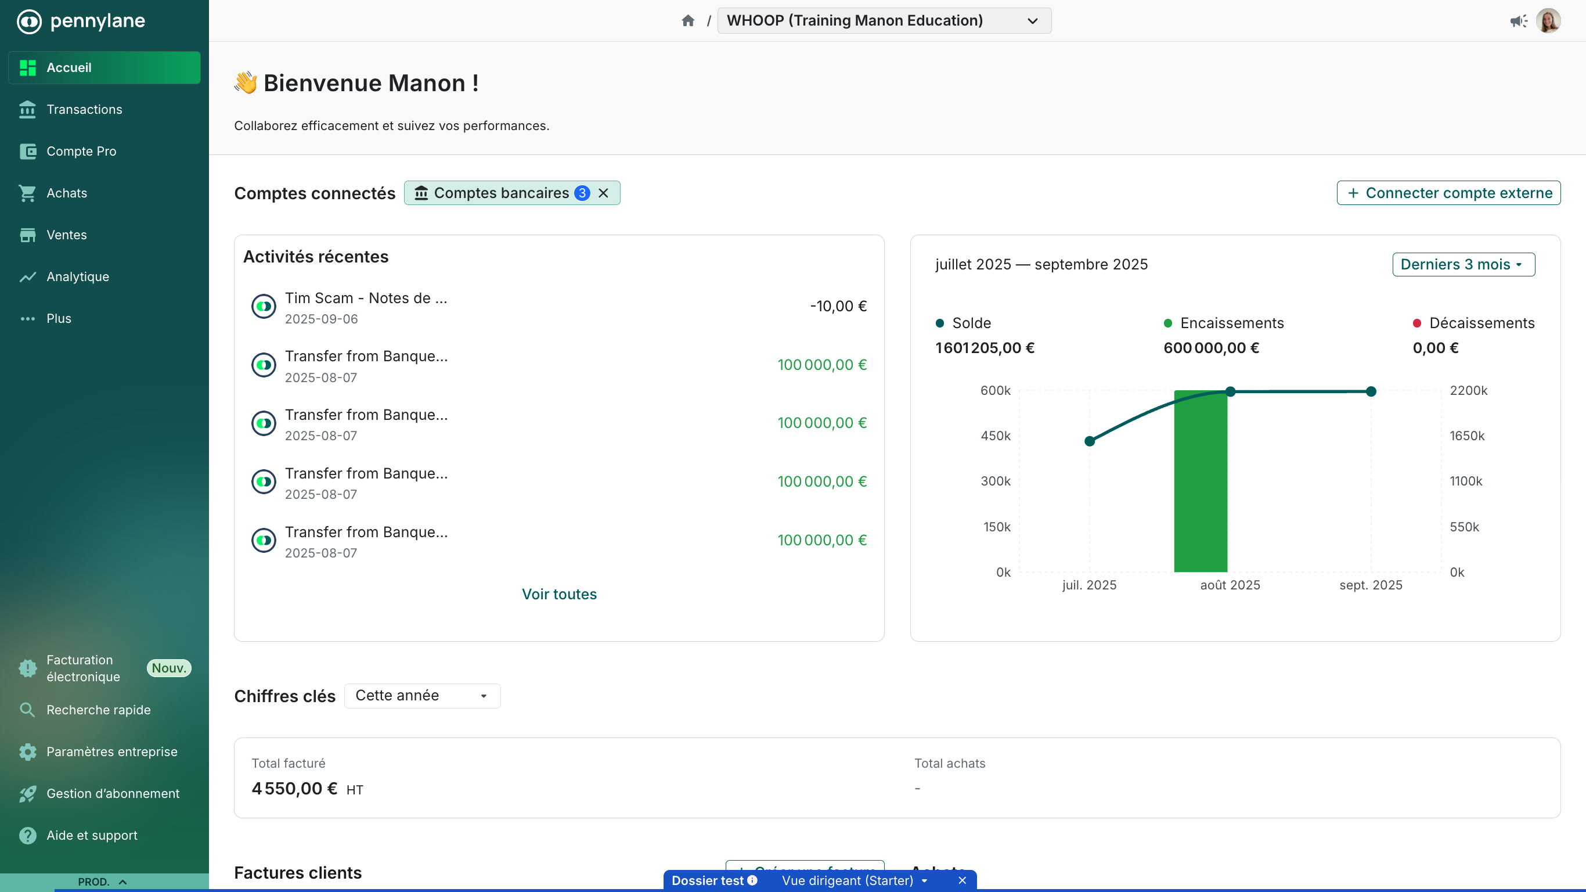This screenshot has width=1586, height=892.
Task: Open Facturation électronique section
Action: (83, 668)
